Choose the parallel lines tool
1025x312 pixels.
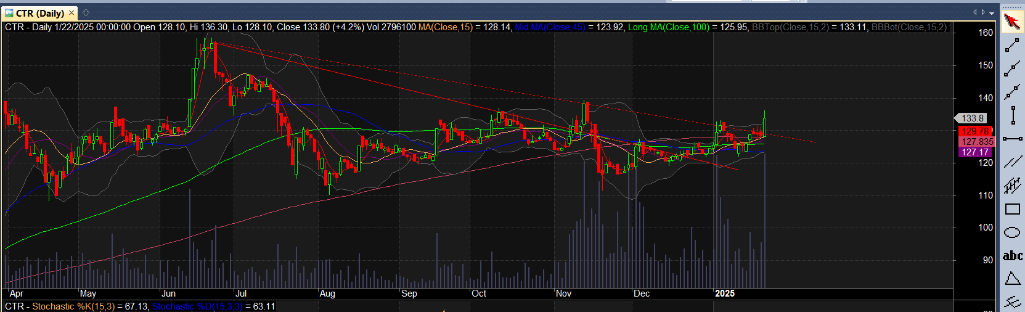click(1012, 162)
